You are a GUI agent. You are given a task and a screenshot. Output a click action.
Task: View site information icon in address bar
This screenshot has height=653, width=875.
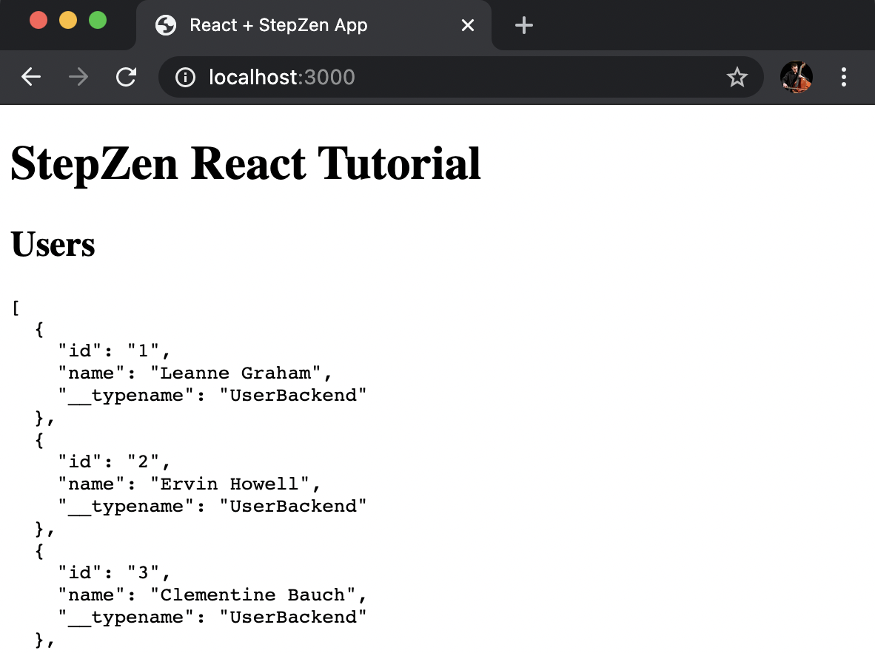(x=185, y=77)
